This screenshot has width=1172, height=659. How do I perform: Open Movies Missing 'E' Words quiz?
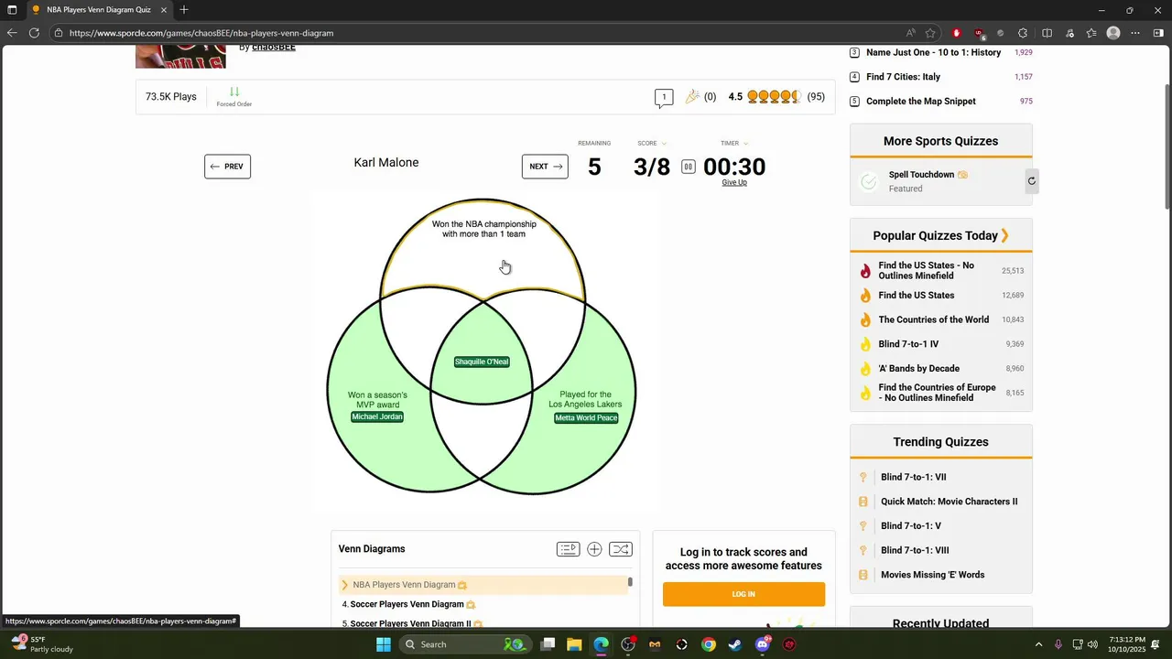(x=932, y=575)
